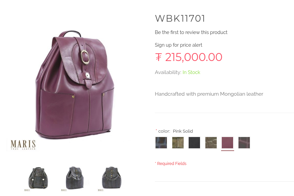This screenshot has height=196, width=294.
Task: View the side-angle gray backpack thumbnail
Action: tap(74, 178)
